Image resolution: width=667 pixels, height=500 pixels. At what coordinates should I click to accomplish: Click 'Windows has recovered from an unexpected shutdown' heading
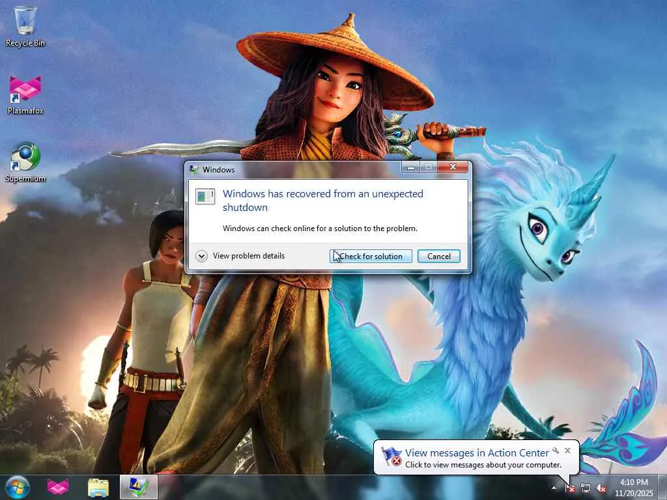(323, 201)
